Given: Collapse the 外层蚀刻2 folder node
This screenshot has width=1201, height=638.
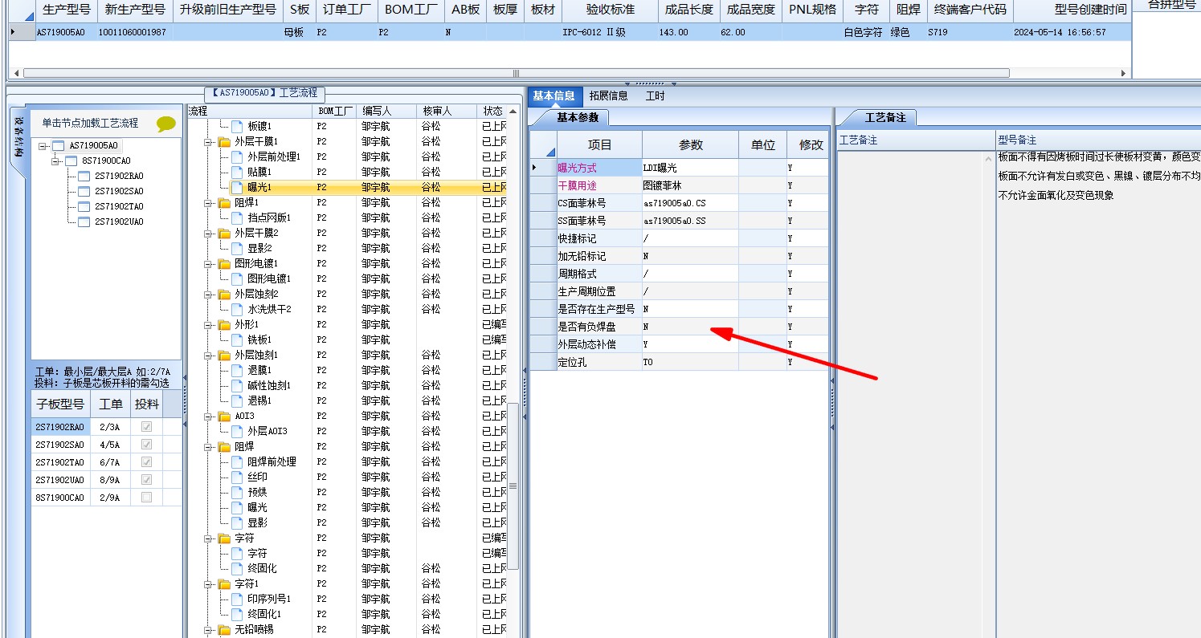Looking at the screenshot, I should [x=209, y=295].
